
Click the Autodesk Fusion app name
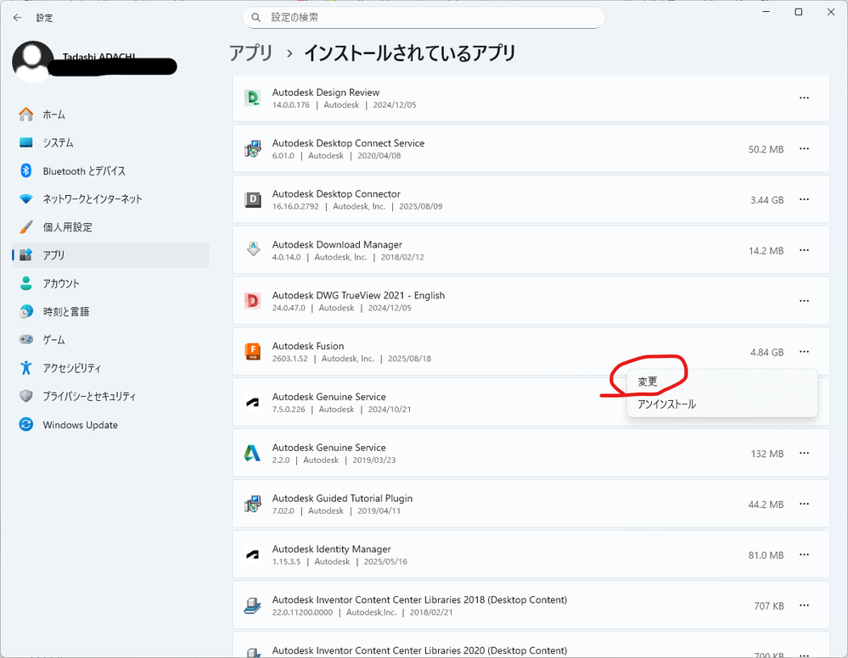click(308, 346)
